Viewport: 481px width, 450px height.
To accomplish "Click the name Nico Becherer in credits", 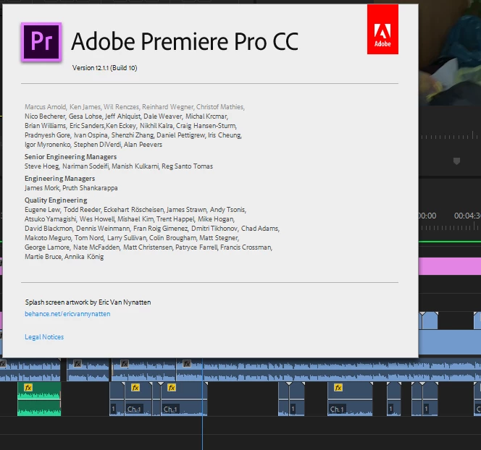I will (x=45, y=116).
